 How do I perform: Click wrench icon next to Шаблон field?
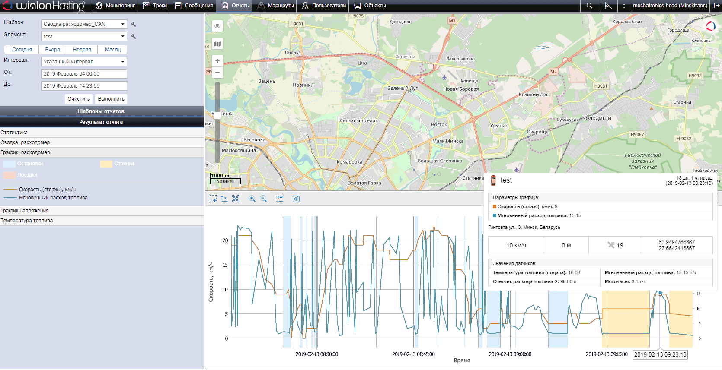(x=134, y=25)
